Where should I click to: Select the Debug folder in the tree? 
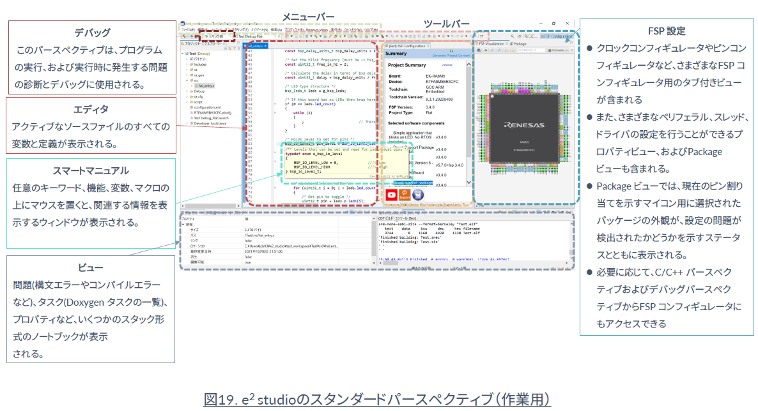click(x=197, y=91)
